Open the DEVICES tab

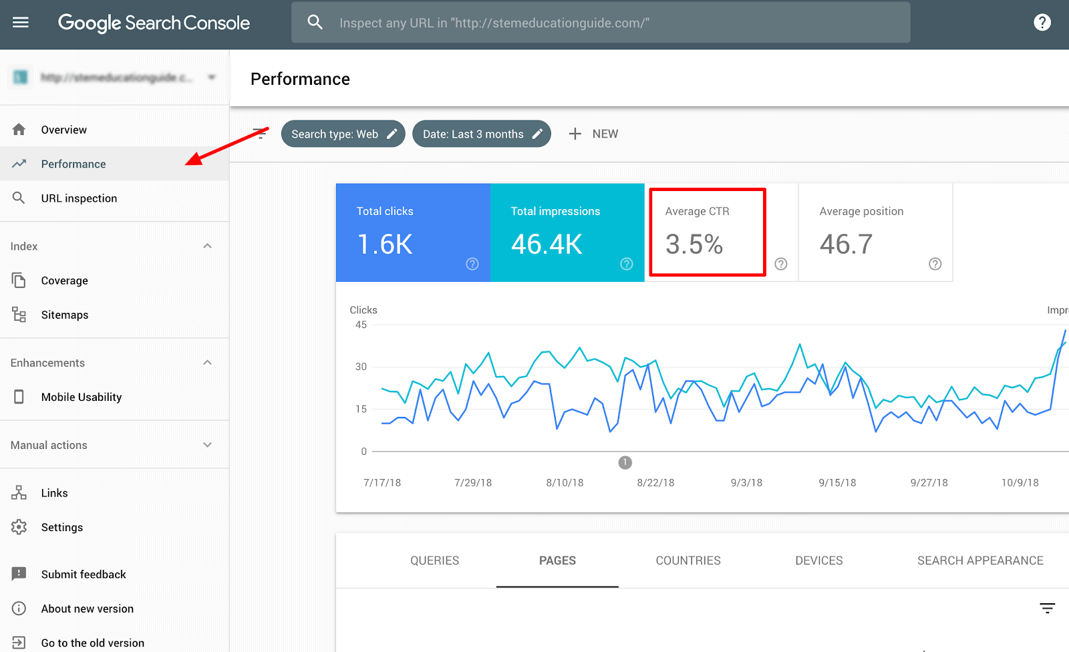pos(819,560)
